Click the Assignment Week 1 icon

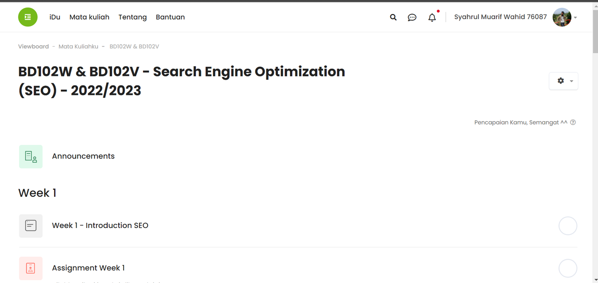[x=31, y=268]
